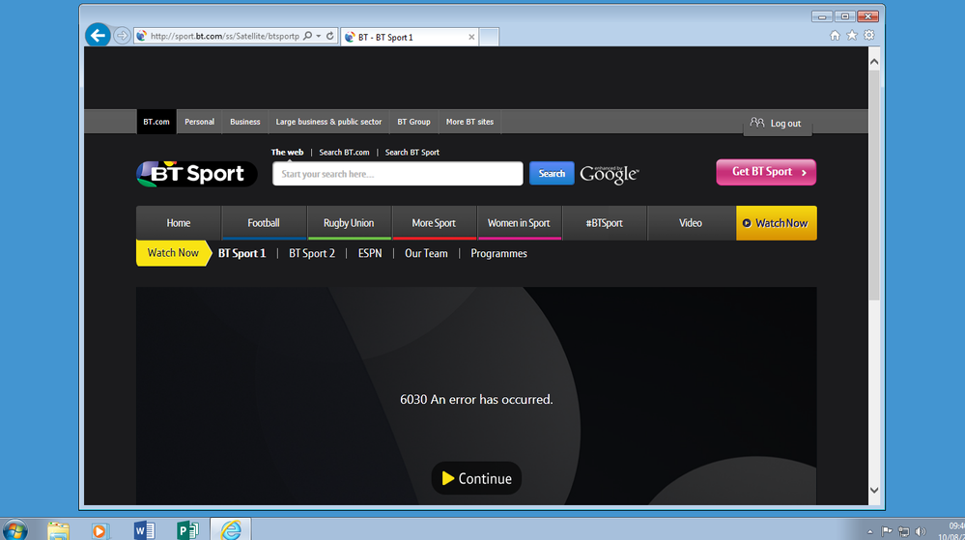Open Favorites star icon
The height and width of the screenshot is (540, 965).
click(x=852, y=35)
